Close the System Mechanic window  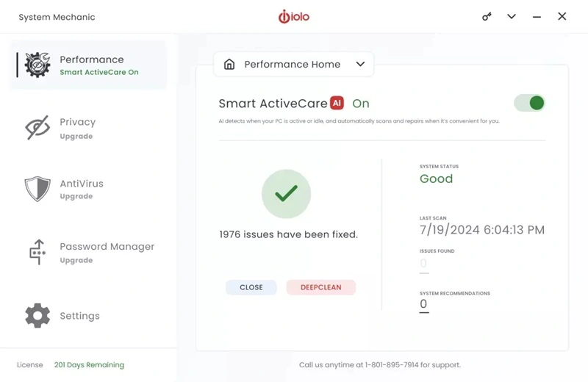[x=562, y=16]
